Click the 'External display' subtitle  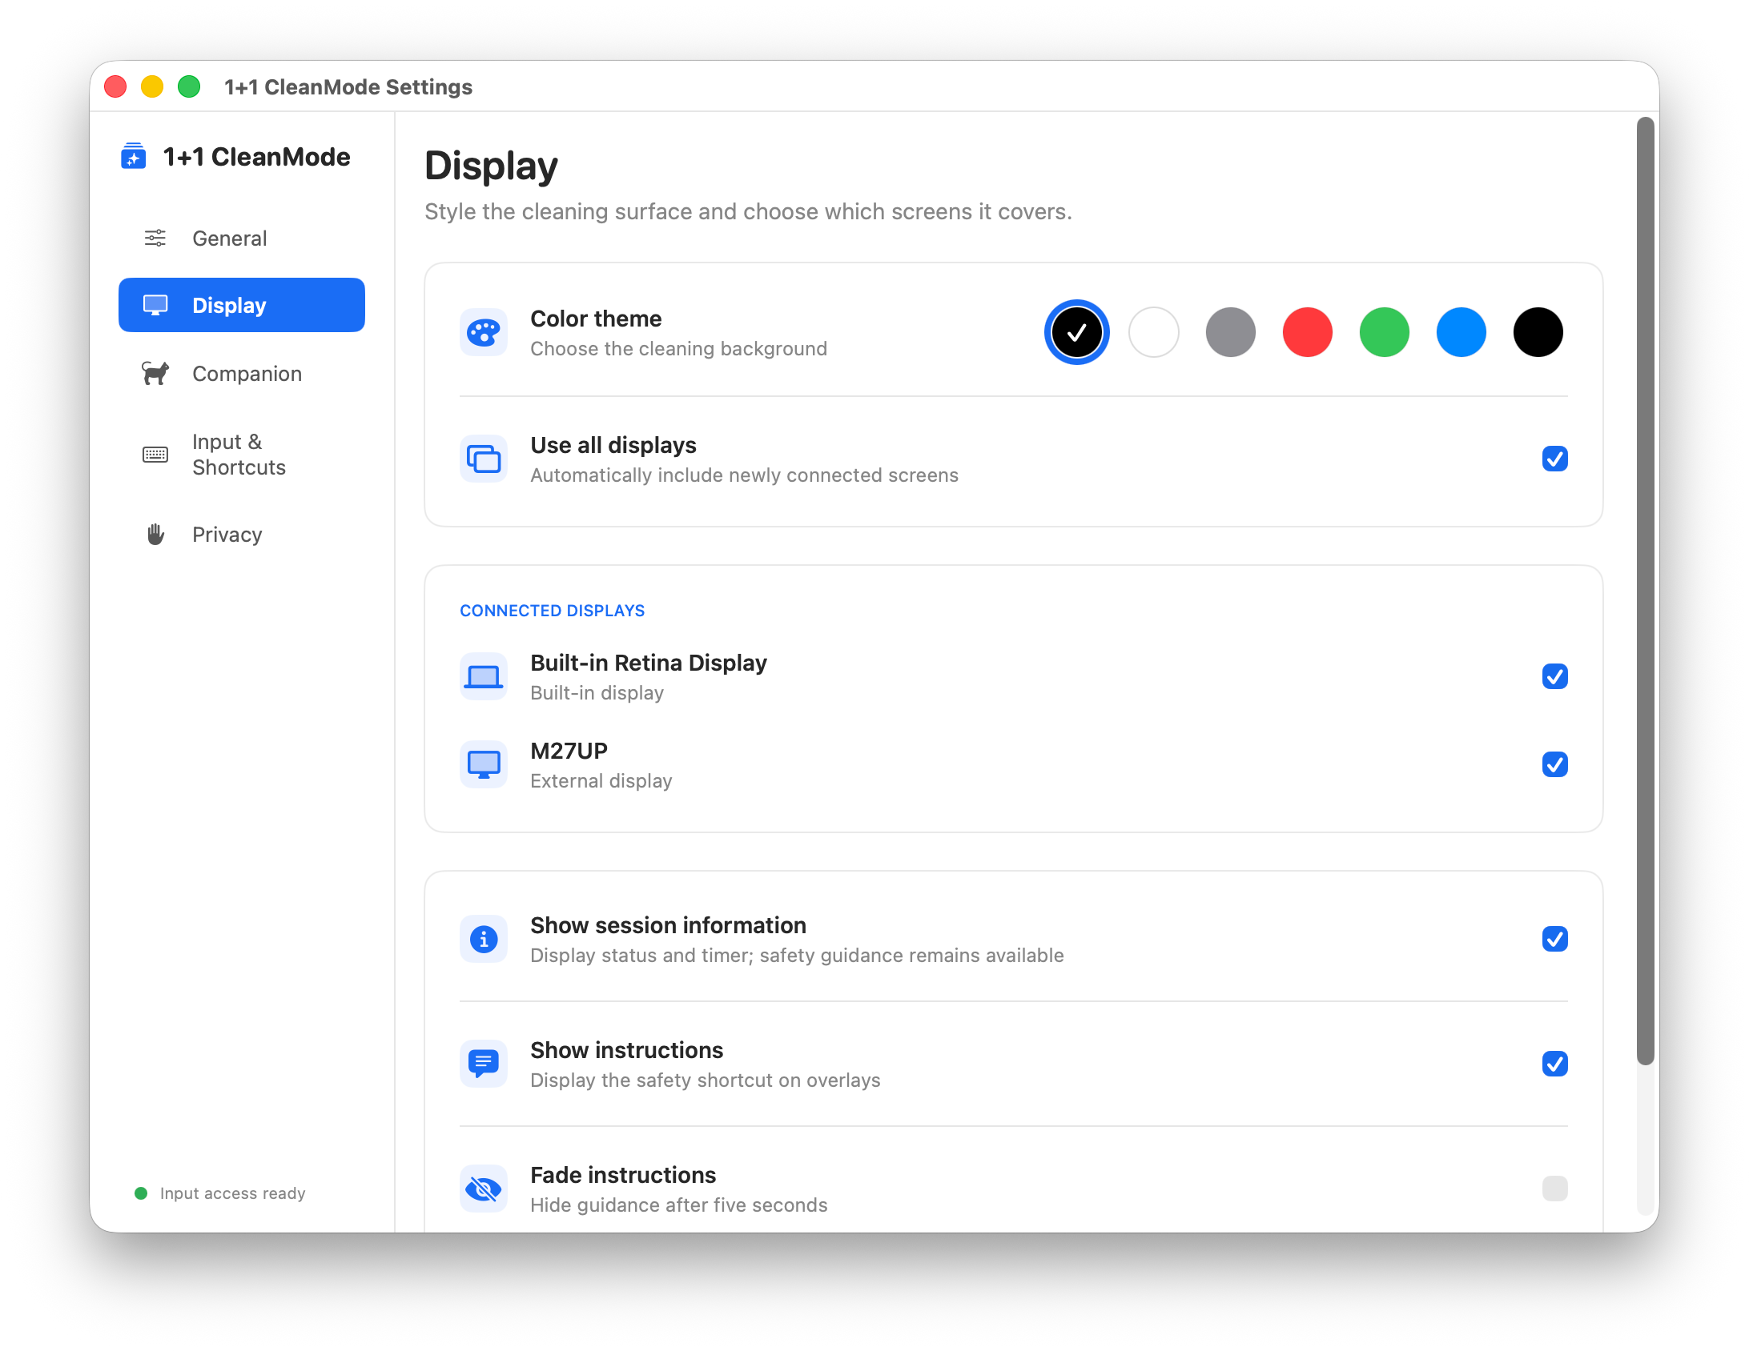coord(601,781)
